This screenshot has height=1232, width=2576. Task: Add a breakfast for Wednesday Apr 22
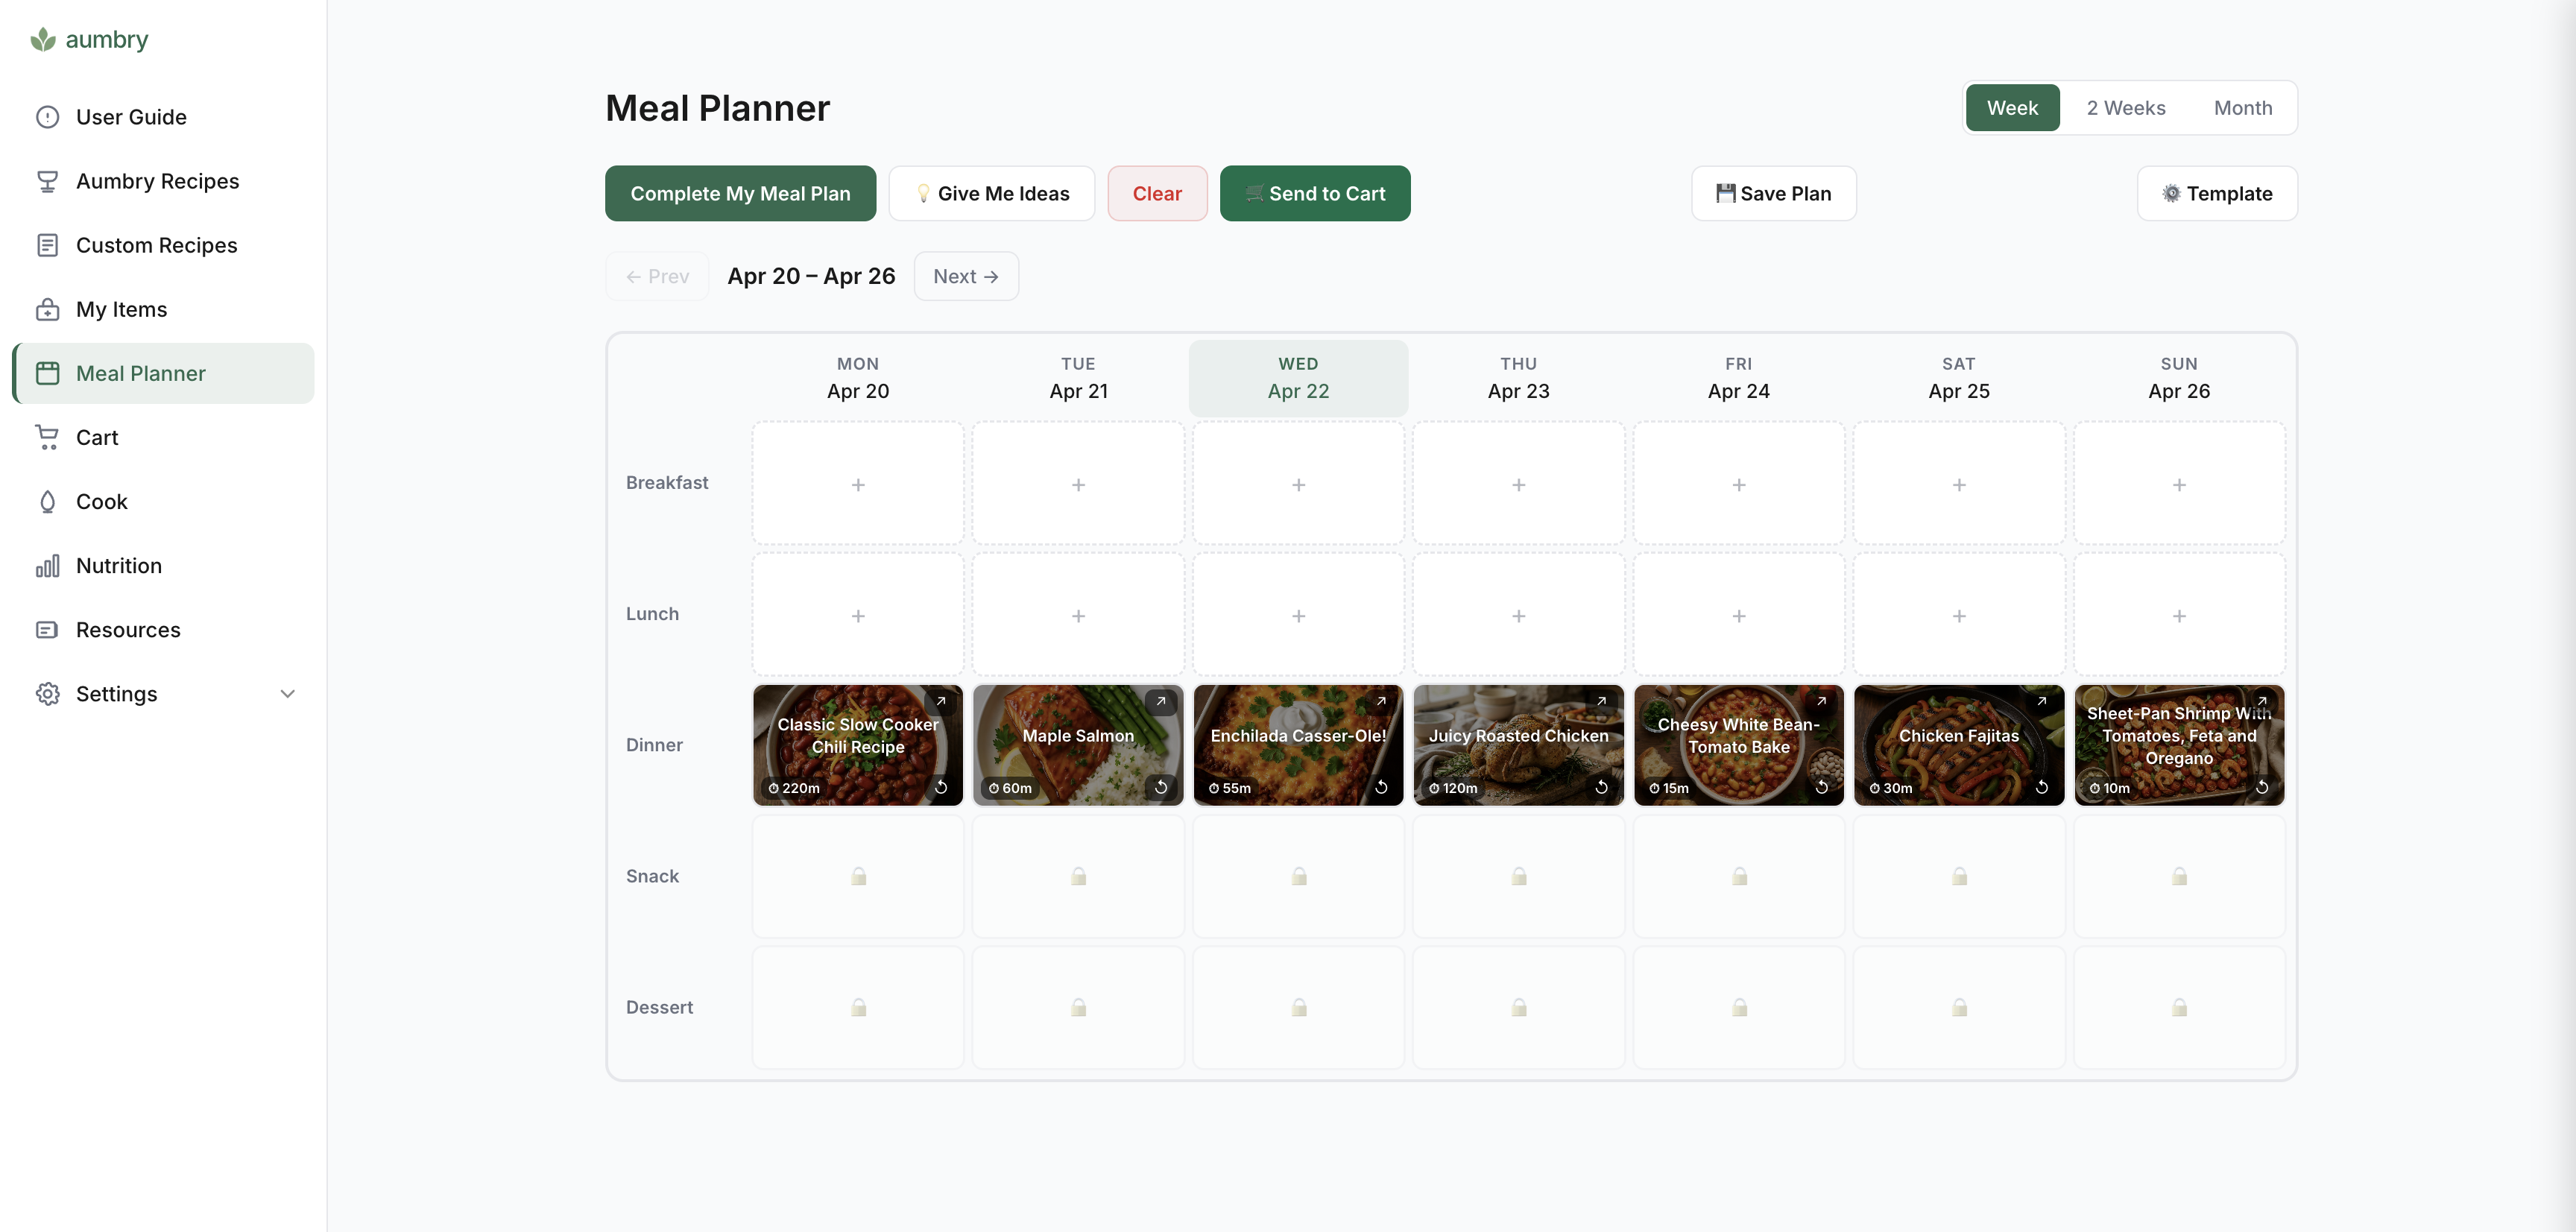1298,484
